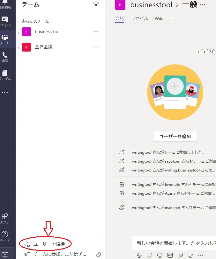Switch to the ファイル tab
216x259 pixels.
pyautogui.click(x=139, y=18)
